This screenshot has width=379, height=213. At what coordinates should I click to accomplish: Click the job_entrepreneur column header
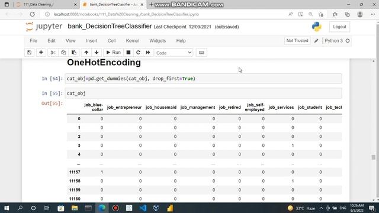click(x=124, y=107)
